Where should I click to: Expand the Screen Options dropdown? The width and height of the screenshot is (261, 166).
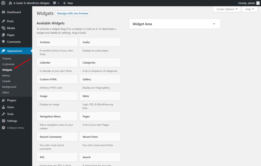point(227,9)
